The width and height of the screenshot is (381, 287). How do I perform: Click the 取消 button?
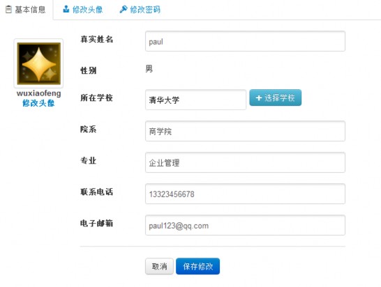(159, 266)
